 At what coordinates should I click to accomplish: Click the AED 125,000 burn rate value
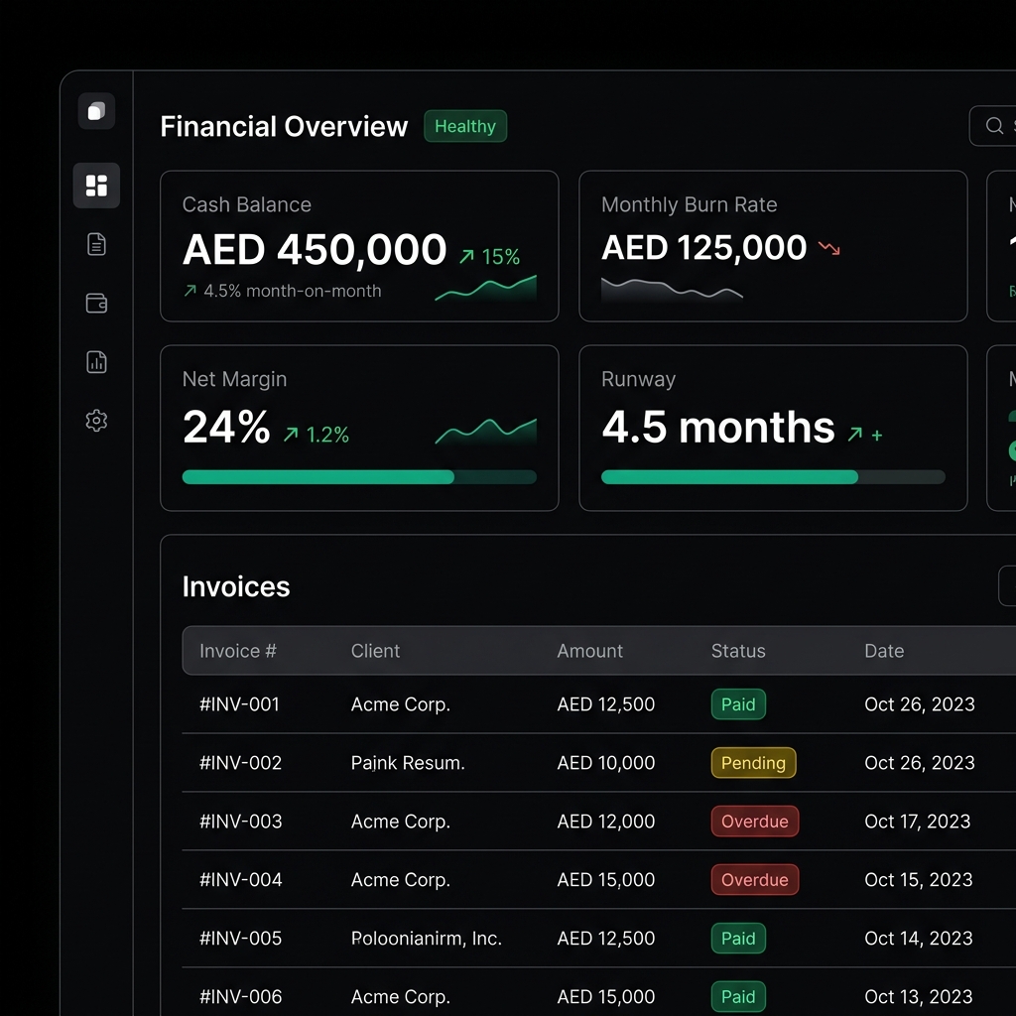tap(704, 247)
